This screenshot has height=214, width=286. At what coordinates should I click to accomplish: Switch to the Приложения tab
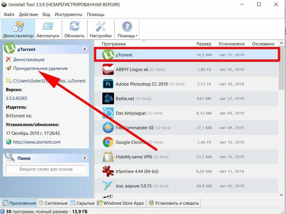click(x=19, y=203)
